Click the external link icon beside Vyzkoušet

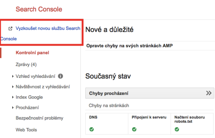10,28
